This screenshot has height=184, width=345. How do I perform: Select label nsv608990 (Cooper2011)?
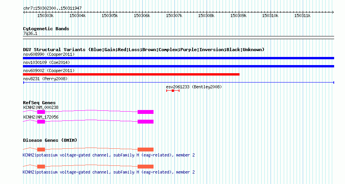[x=49, y=54]
